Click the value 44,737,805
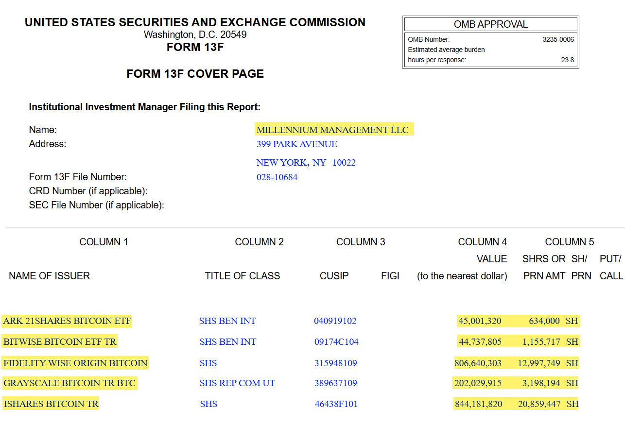Viewport: 625px width, 425px height. tap(480, 342)
